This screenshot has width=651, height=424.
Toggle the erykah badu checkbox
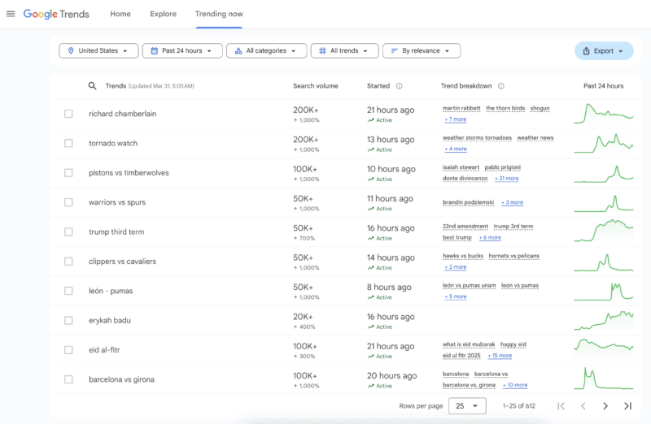pyautogui.click(x=68, y=320)
